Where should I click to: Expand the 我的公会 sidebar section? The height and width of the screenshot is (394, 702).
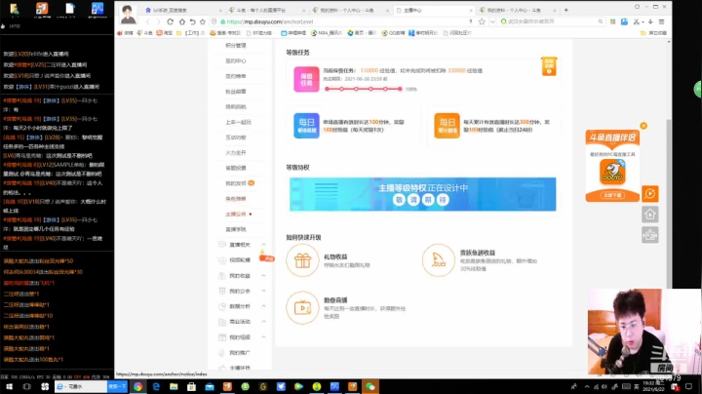(x=242, y=291)
